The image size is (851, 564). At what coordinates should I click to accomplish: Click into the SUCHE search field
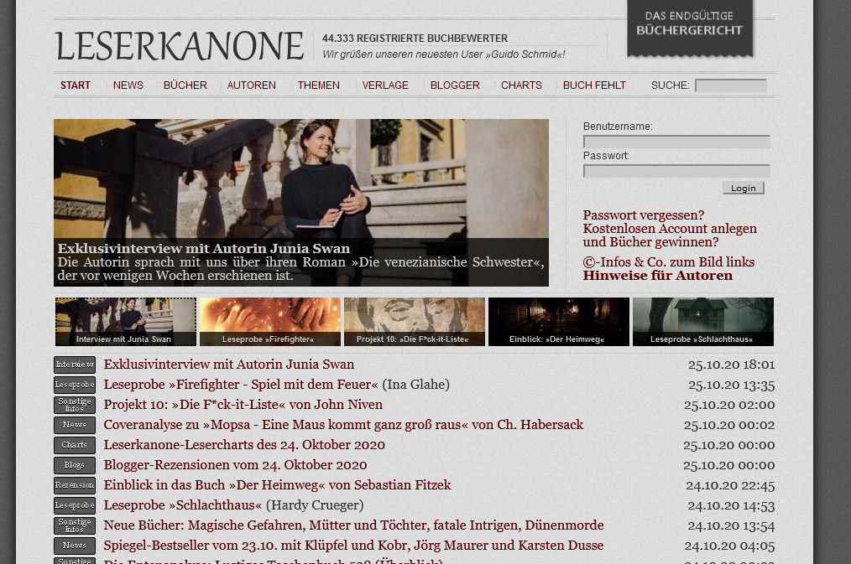coord(730,85)
